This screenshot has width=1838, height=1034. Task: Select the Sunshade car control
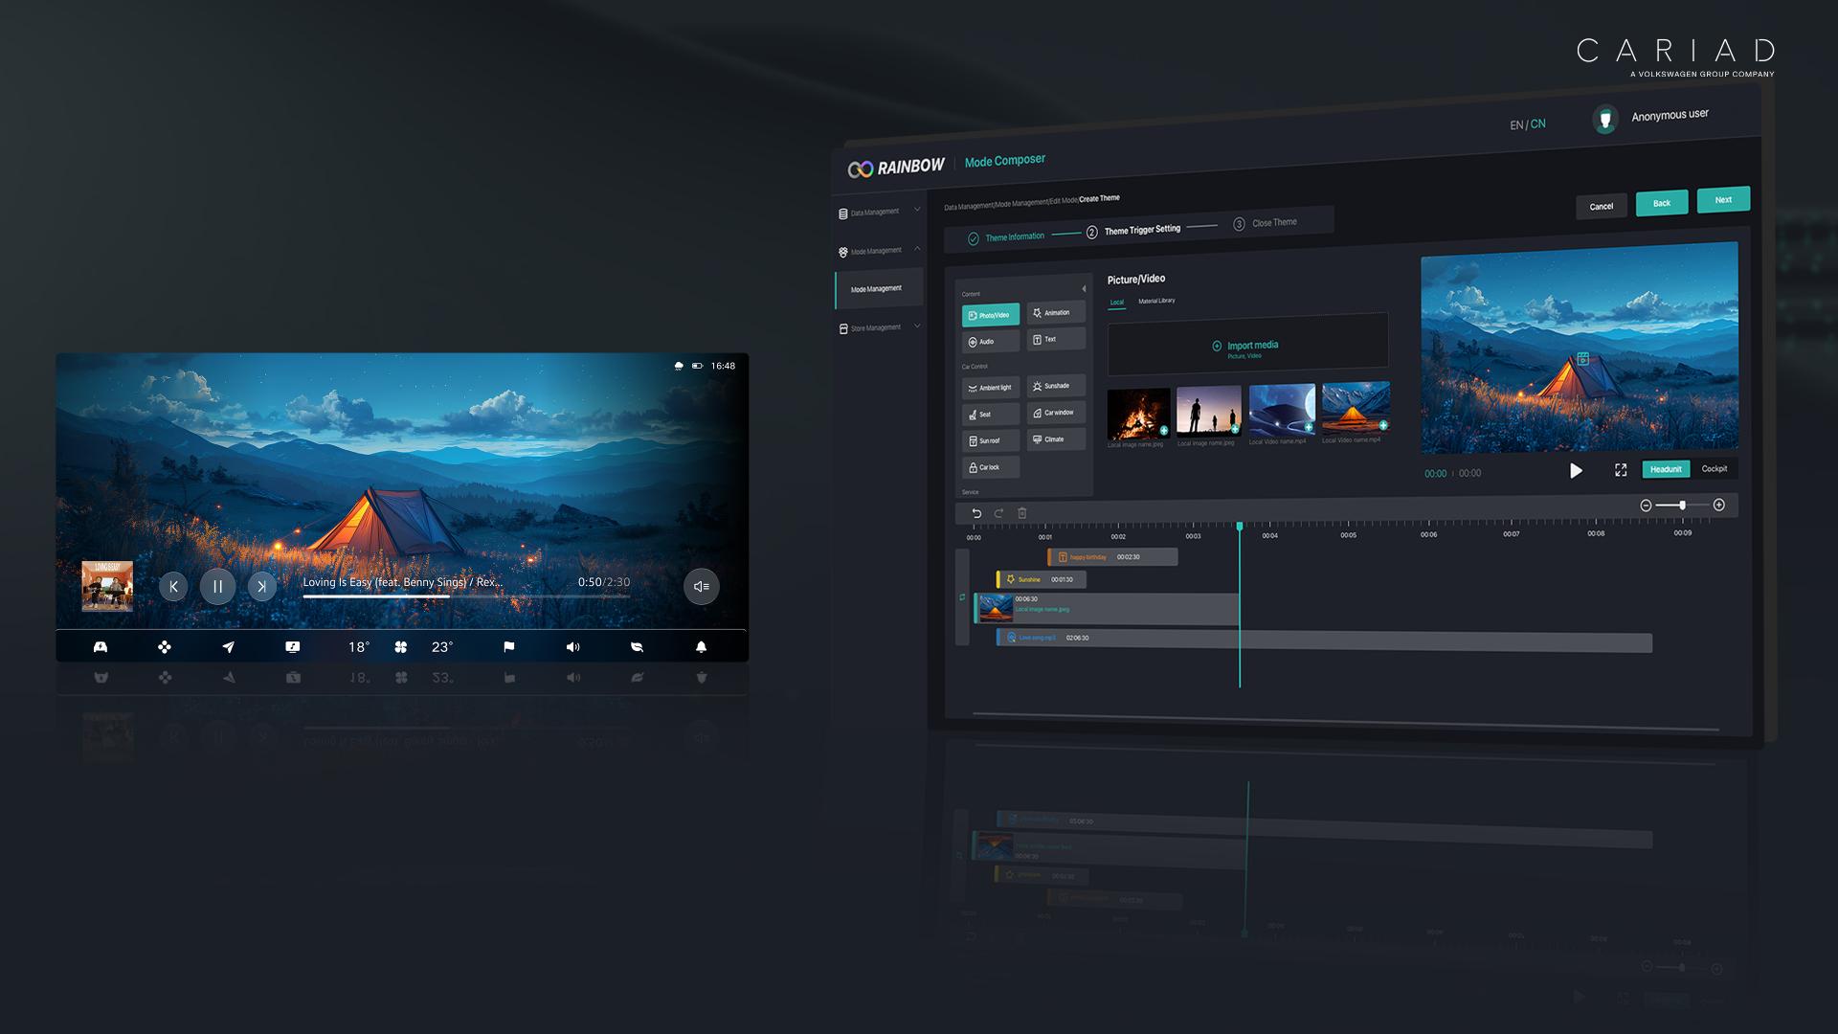click(x=1055, y=386)
